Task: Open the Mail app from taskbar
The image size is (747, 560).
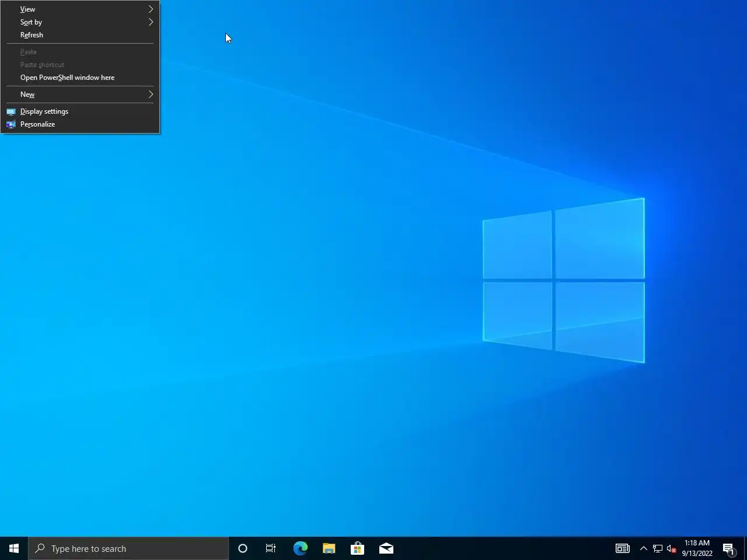Action: click(386, 548)
